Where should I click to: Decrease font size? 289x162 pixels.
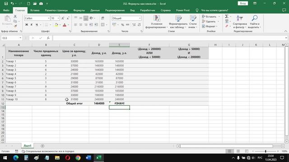coord(68,18)
